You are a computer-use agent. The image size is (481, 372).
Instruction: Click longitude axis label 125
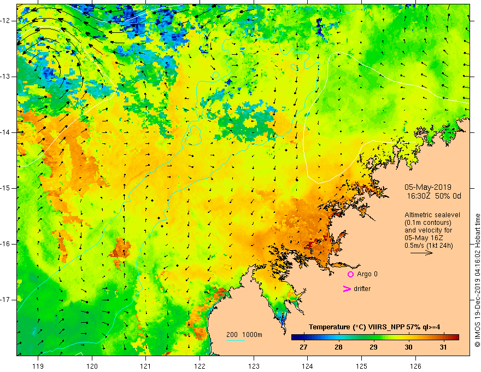[x=361, y=366]
